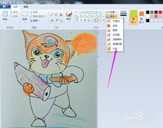
Task: Select the Color picker eyedropper tool
Action: pyautogui.click(x=56, y=21)
